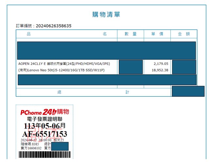Click the redacted total amount box
Image resolution: width=209 pixels, height=165 pixels.
pyautogui.click(x=184, y=91)
